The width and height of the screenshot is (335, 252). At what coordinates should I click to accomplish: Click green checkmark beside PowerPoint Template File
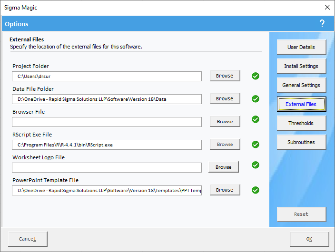(256, 190)
